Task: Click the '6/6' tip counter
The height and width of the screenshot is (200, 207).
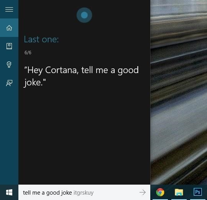Action: pyautogui.click(x=28, y=53)
